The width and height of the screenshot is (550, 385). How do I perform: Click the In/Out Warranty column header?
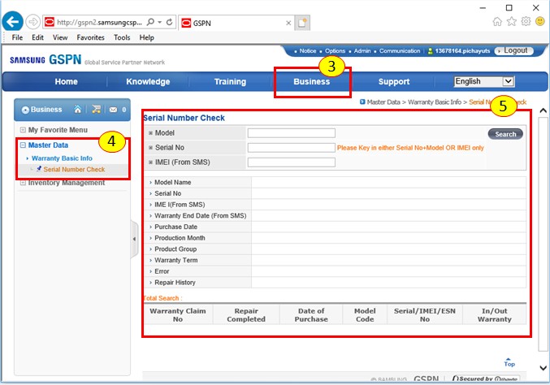click(495, 315)
